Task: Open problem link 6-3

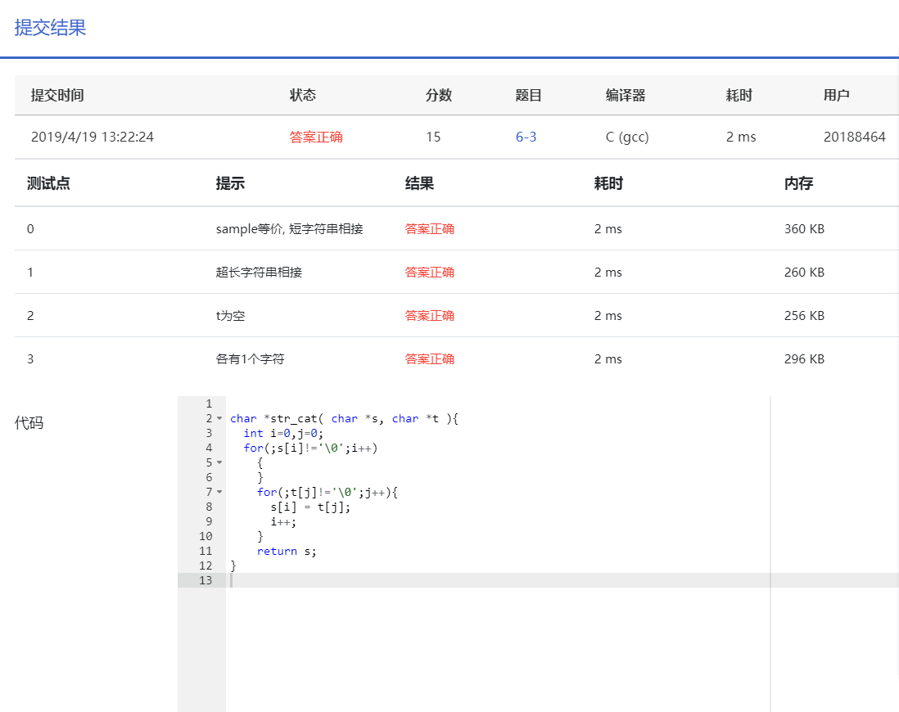Action: click(526, 137)
